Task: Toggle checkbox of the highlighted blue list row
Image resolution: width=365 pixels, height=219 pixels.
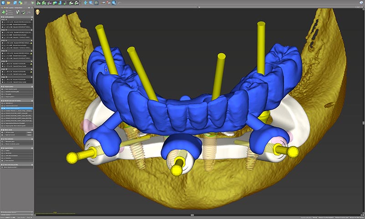Action: 3,108
